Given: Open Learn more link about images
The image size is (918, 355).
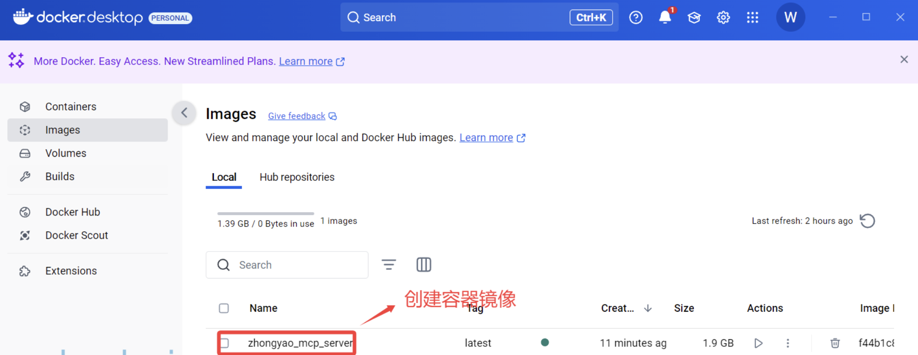Looking at the screenshot, I should 492,138.
